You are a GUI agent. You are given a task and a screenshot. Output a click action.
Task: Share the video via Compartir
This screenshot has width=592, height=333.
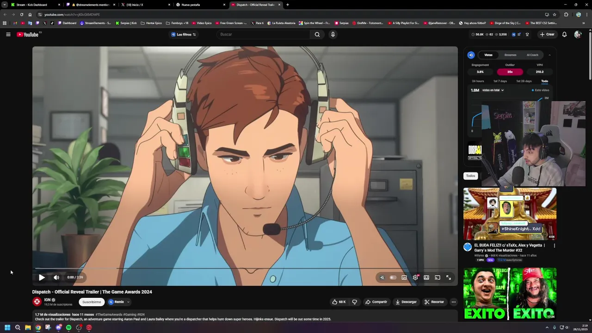tap(376, 302)
